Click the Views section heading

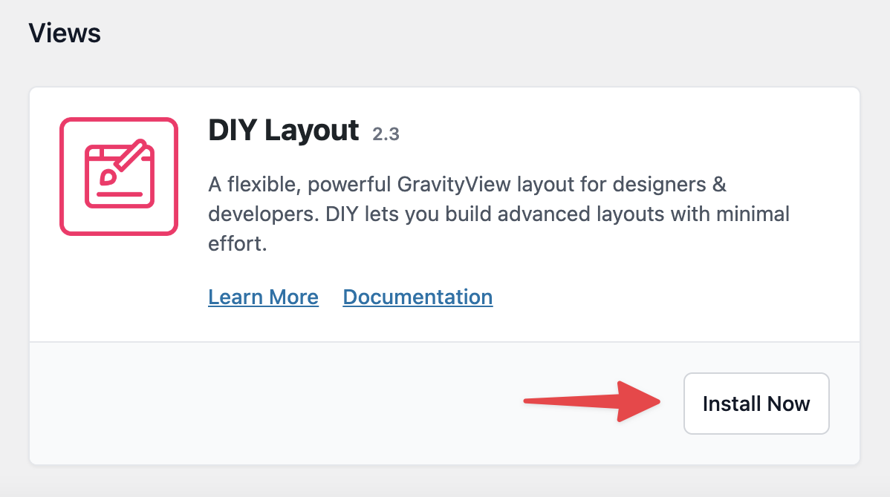[x=65, y=33]
